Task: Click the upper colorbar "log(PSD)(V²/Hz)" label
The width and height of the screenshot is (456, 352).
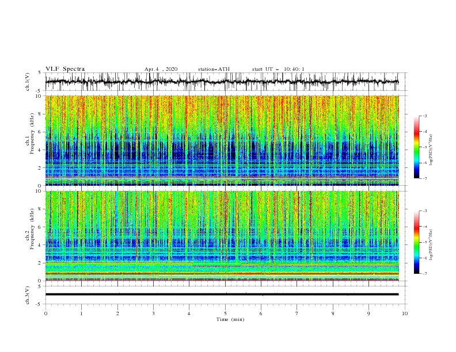Action: coord(431,150)
